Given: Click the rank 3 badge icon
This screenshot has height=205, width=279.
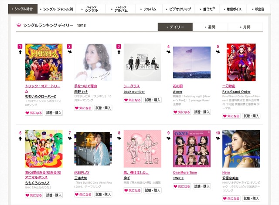Looking at the screenshot, I should [119, 47].
